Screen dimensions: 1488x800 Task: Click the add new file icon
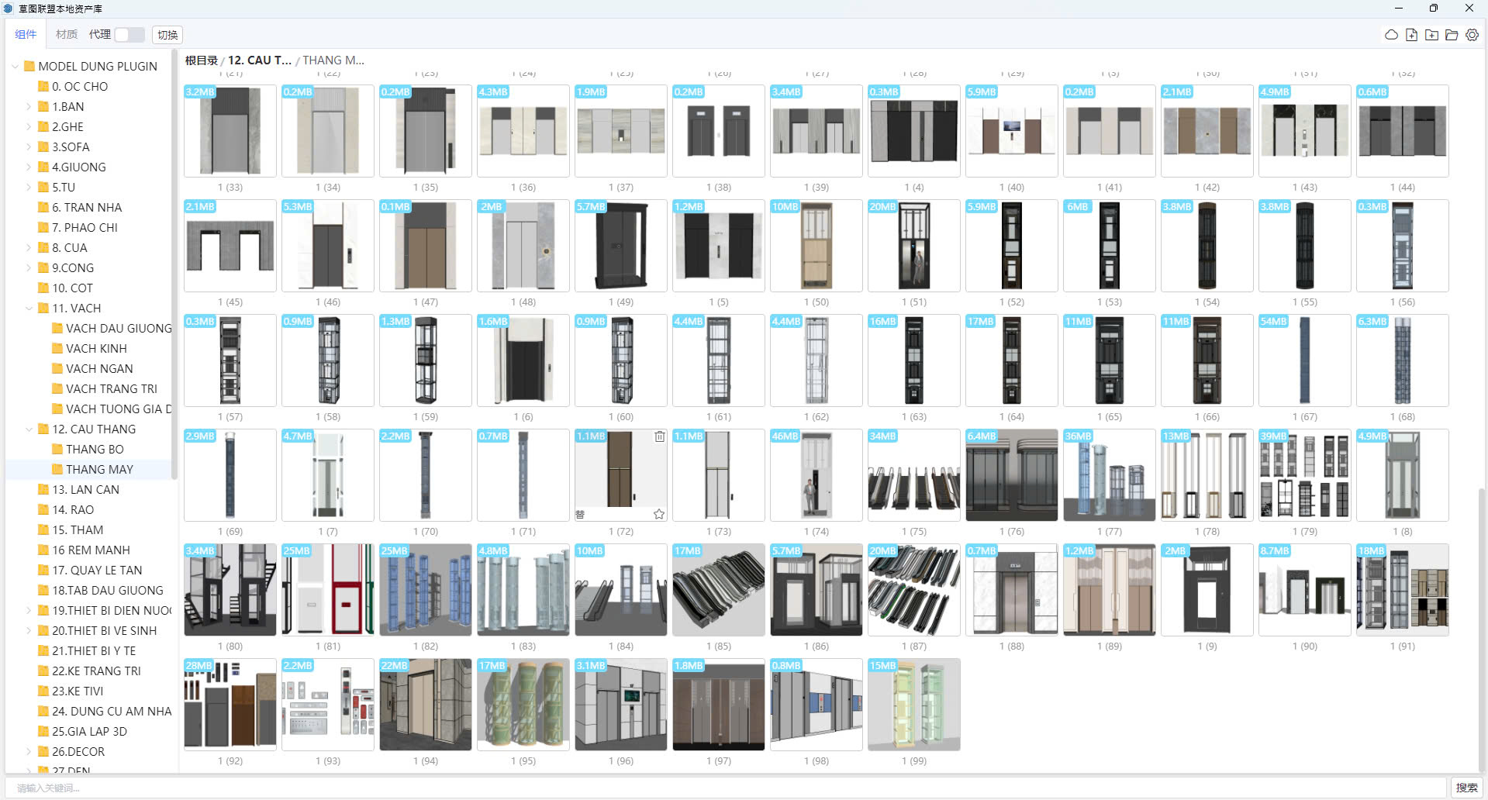1411,35
